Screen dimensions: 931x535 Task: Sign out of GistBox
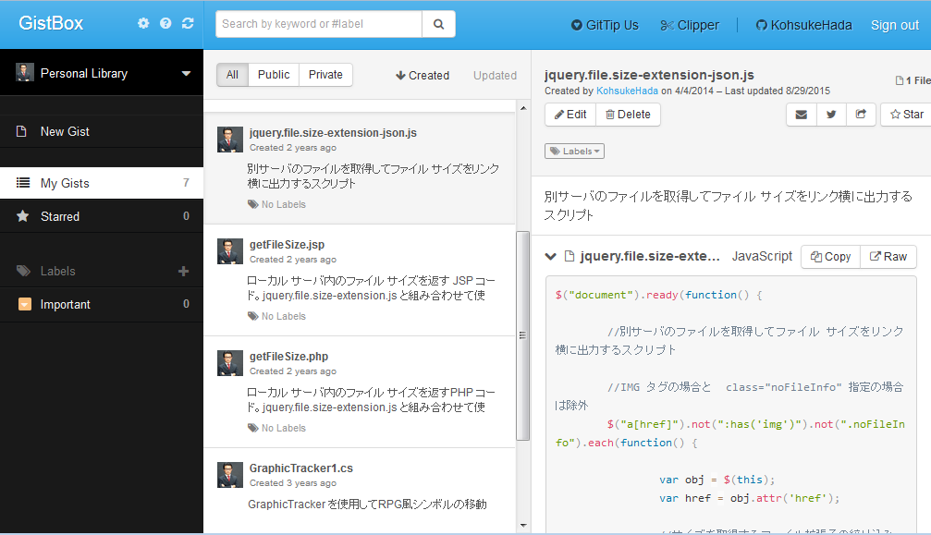pos(895,25)
